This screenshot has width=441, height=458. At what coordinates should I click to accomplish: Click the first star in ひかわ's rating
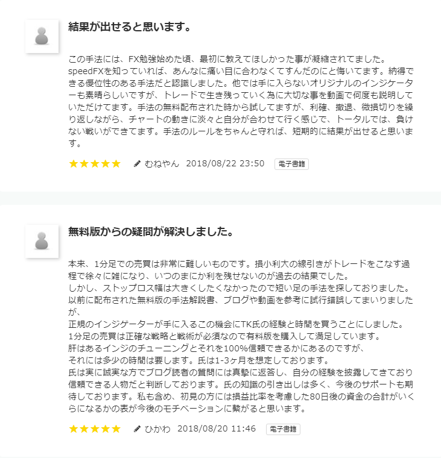pos(74,429)
